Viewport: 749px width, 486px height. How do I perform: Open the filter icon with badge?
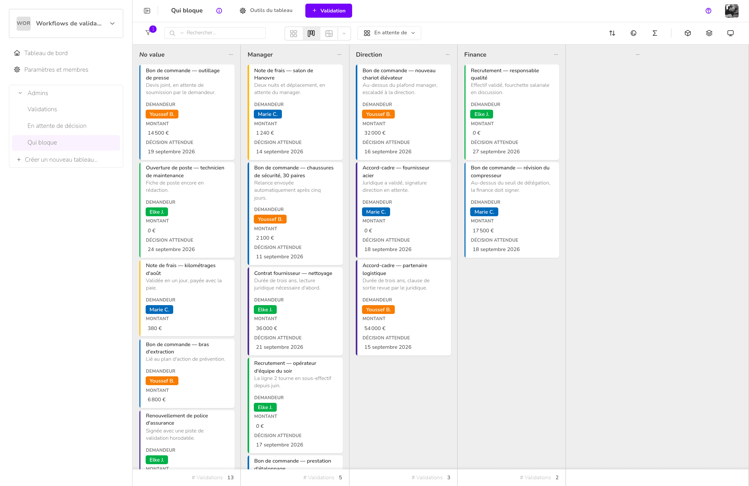pos(148,33)
